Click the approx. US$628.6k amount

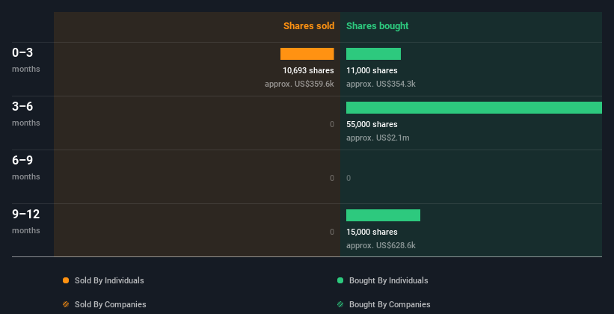click(x=381, y=245)
